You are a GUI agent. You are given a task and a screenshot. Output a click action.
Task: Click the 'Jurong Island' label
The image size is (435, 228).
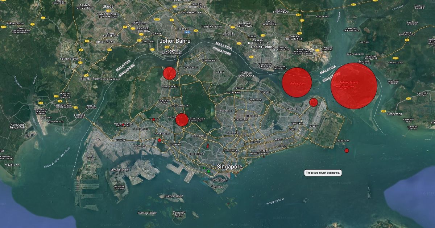coord(120,170)
